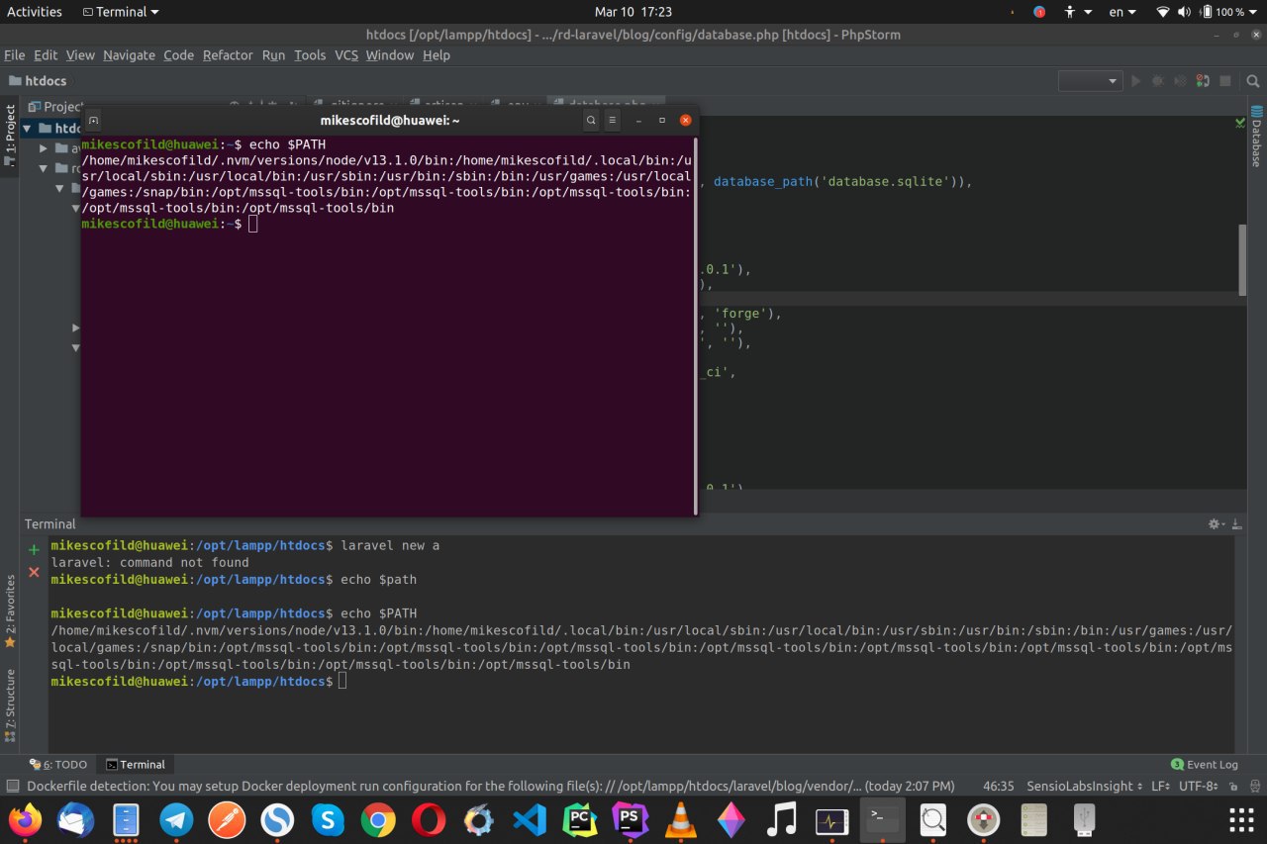The height and width of the screenshot is (844, 1267).
Task: Click the LF line separator selector
Action: (x=1161, y=786)
